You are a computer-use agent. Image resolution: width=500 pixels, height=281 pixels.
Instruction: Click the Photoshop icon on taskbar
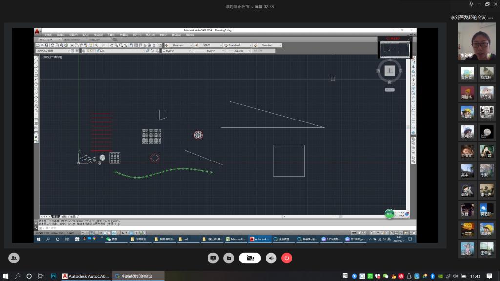click(x=54, y=276)
